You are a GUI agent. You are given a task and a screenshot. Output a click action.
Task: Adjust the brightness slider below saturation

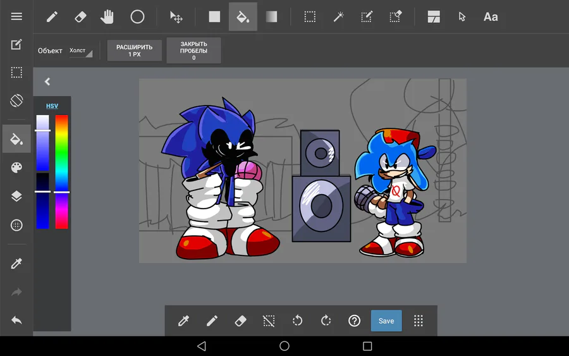pos(42,201)
